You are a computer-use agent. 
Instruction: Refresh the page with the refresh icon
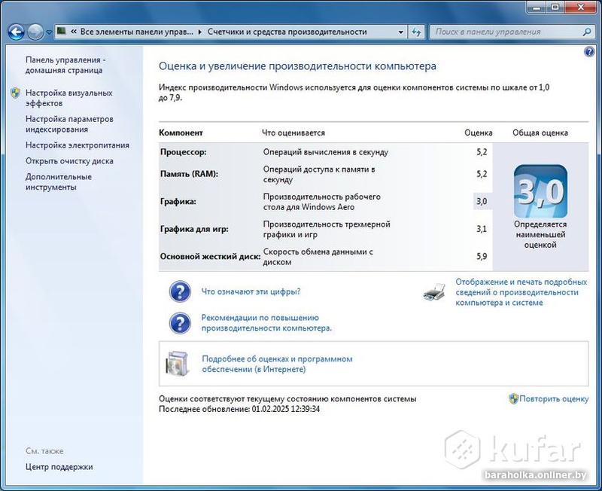pyautogui.click(x=416, y=32)
